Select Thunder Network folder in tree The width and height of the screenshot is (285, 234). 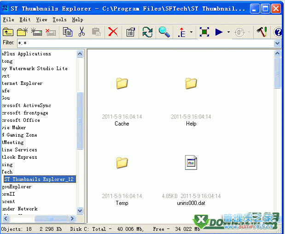tap(20, 209)
